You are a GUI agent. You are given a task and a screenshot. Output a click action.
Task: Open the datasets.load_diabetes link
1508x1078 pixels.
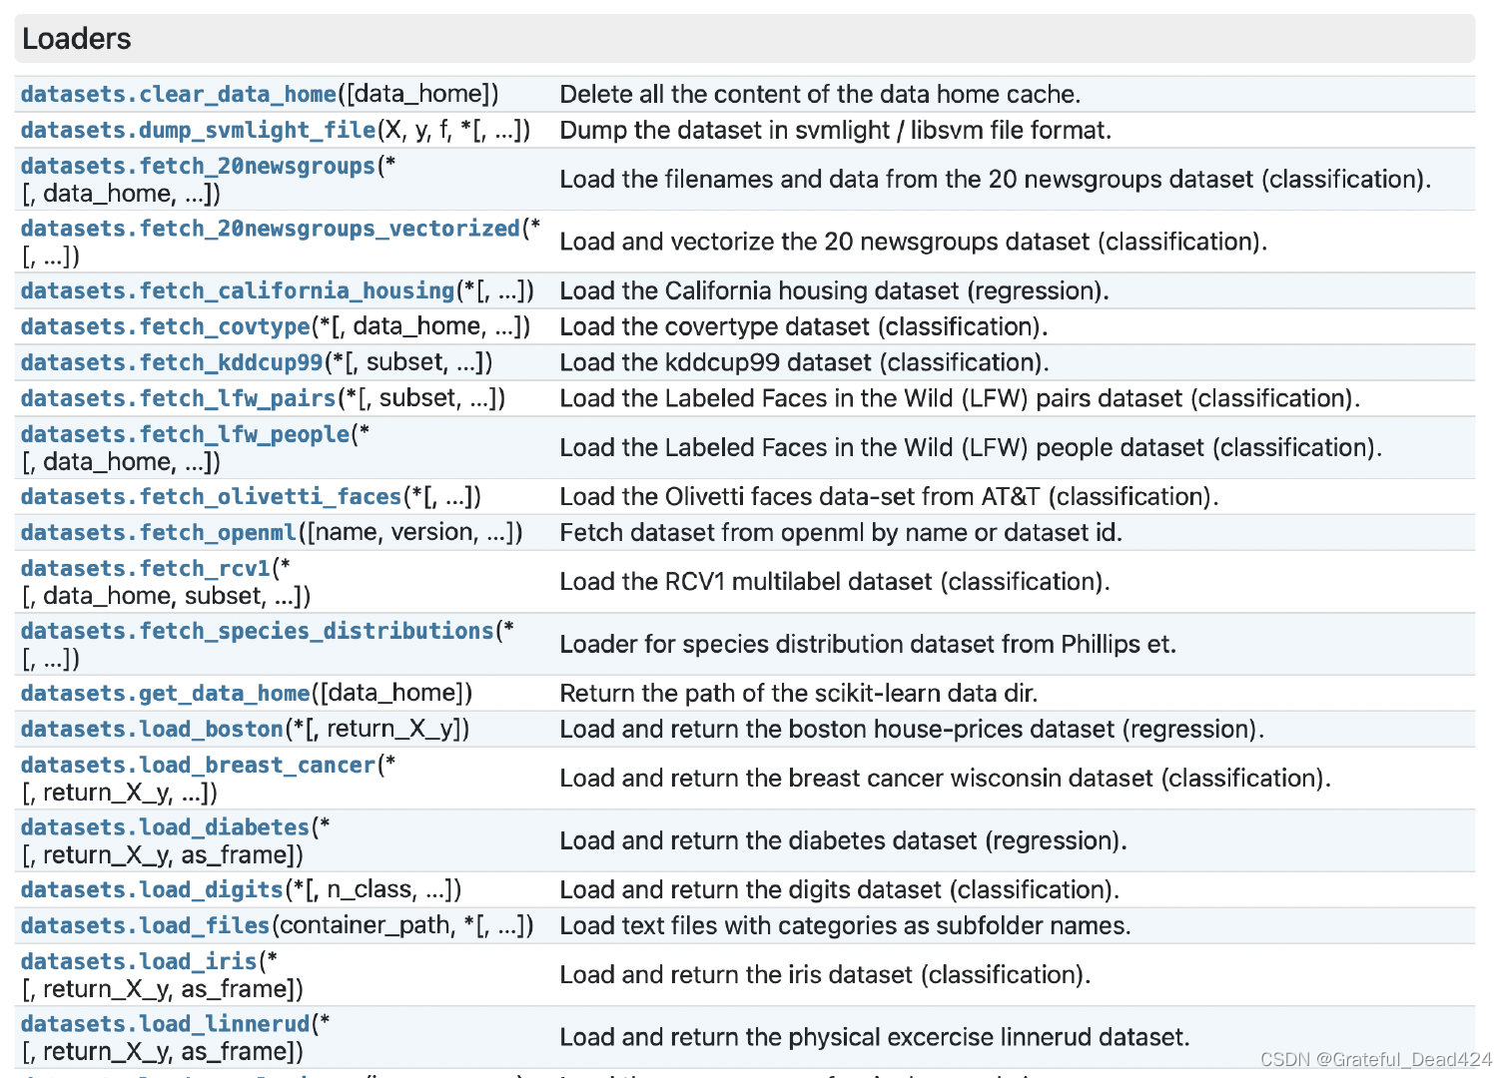click(x=165, y=828)
